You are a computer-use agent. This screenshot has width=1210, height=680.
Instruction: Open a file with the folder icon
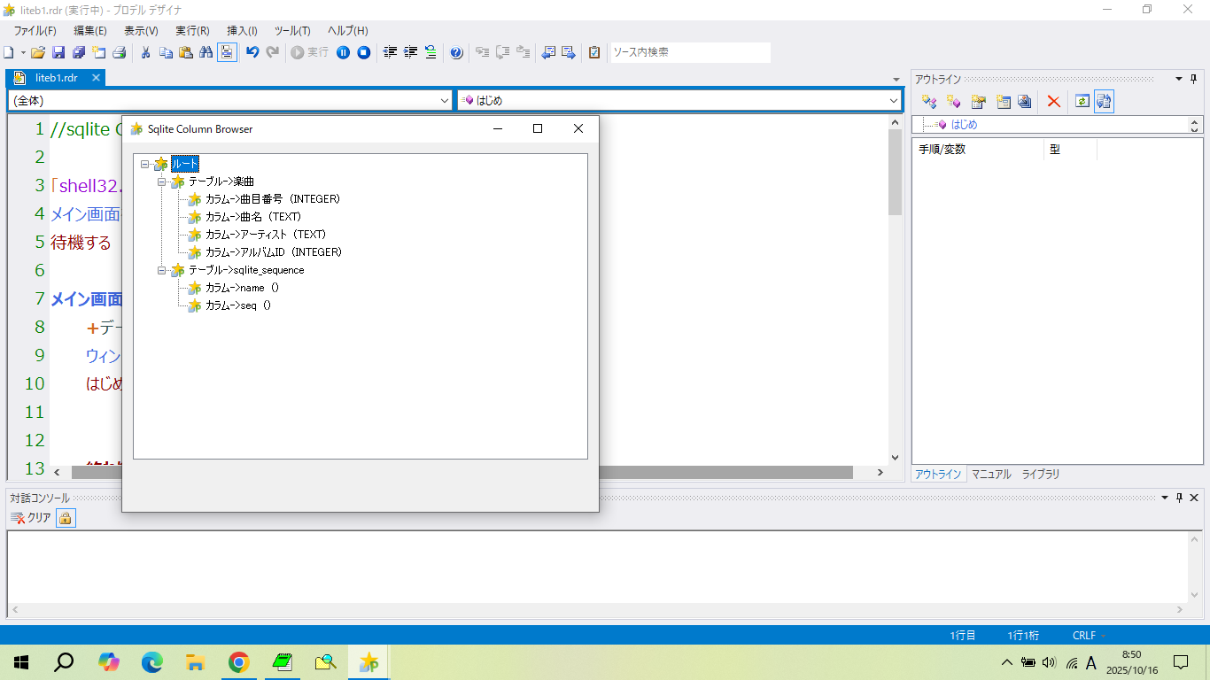pos(38,52)
